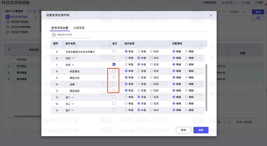This screenshot has height=146, width=267.
Task: Expand the 客户 condition row
Action: 73,110
